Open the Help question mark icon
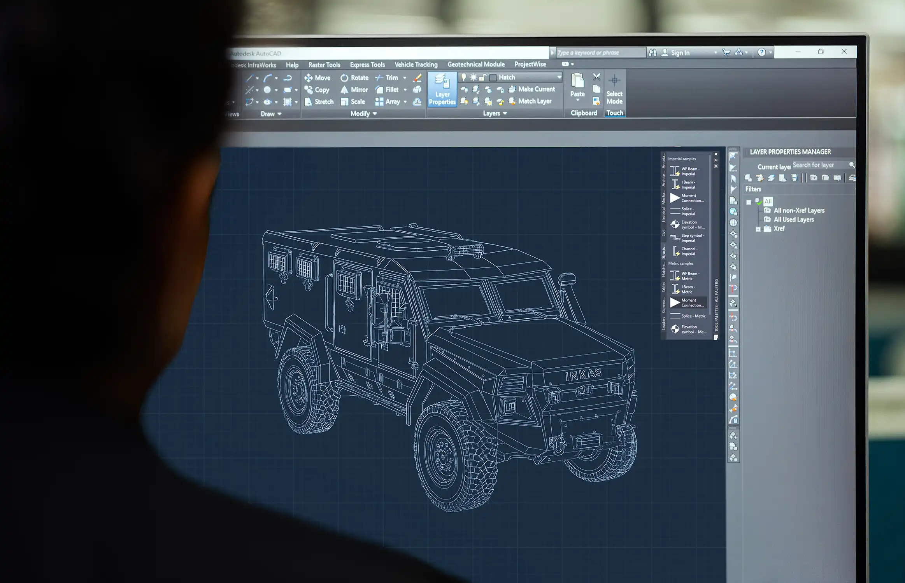 pos(761,52)
